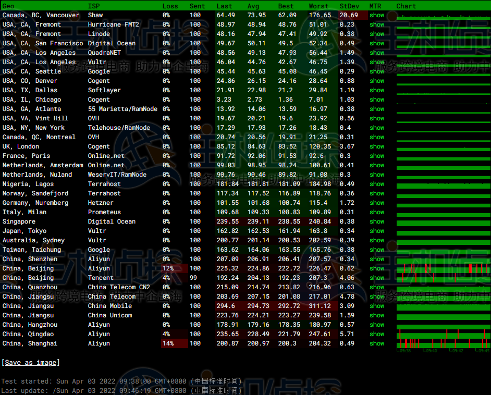Show MTR for USA, IL, Chicago Cogent
491x395 pixels.
point(376,100)
